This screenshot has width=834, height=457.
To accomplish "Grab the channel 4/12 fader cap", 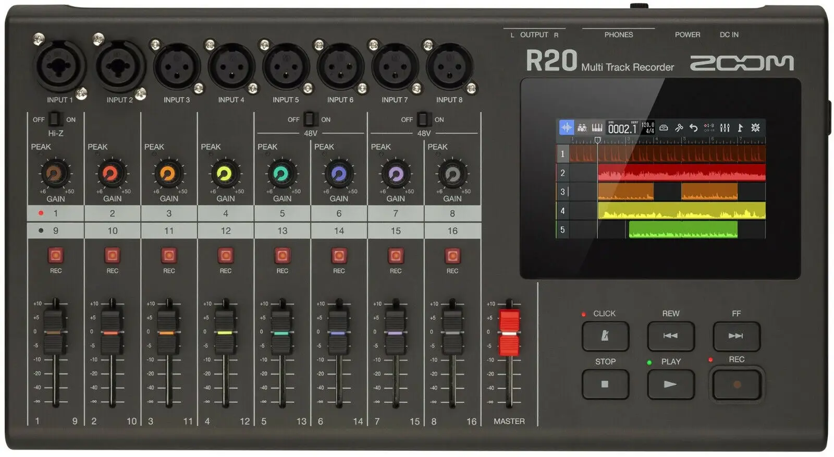I will [225, 332].
